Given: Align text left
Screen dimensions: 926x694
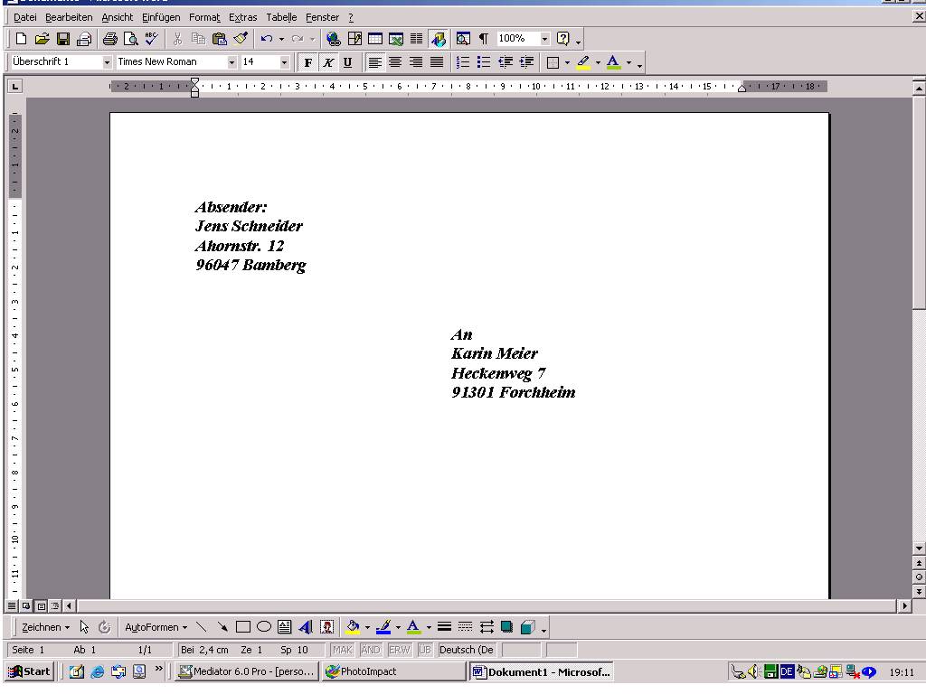Looking at the screenshot, I should click(374, 62).
